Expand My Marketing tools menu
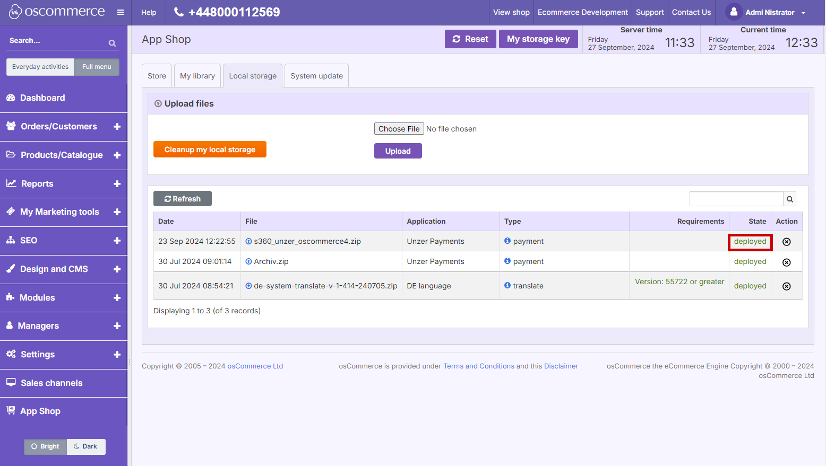Viewport: 826px width, 466px height. pos(117,212)
